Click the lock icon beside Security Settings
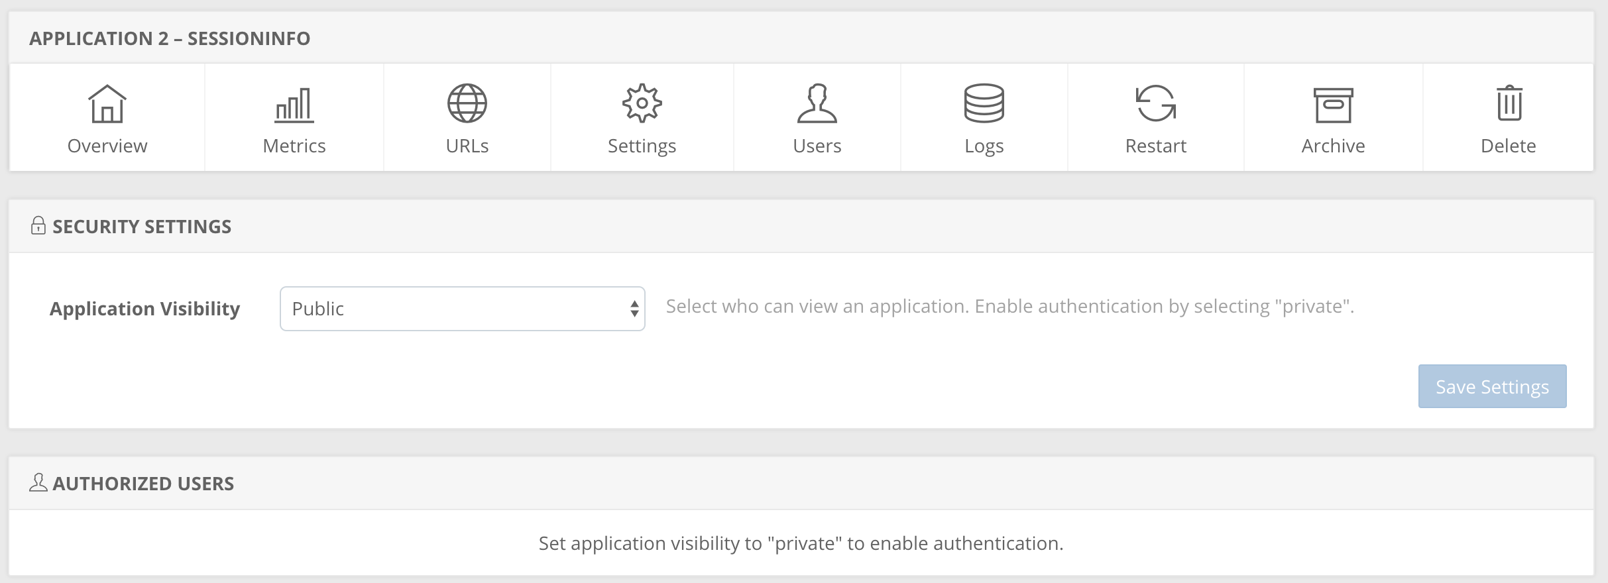This screenshot has height=583, width=1608. coord(38,225)
